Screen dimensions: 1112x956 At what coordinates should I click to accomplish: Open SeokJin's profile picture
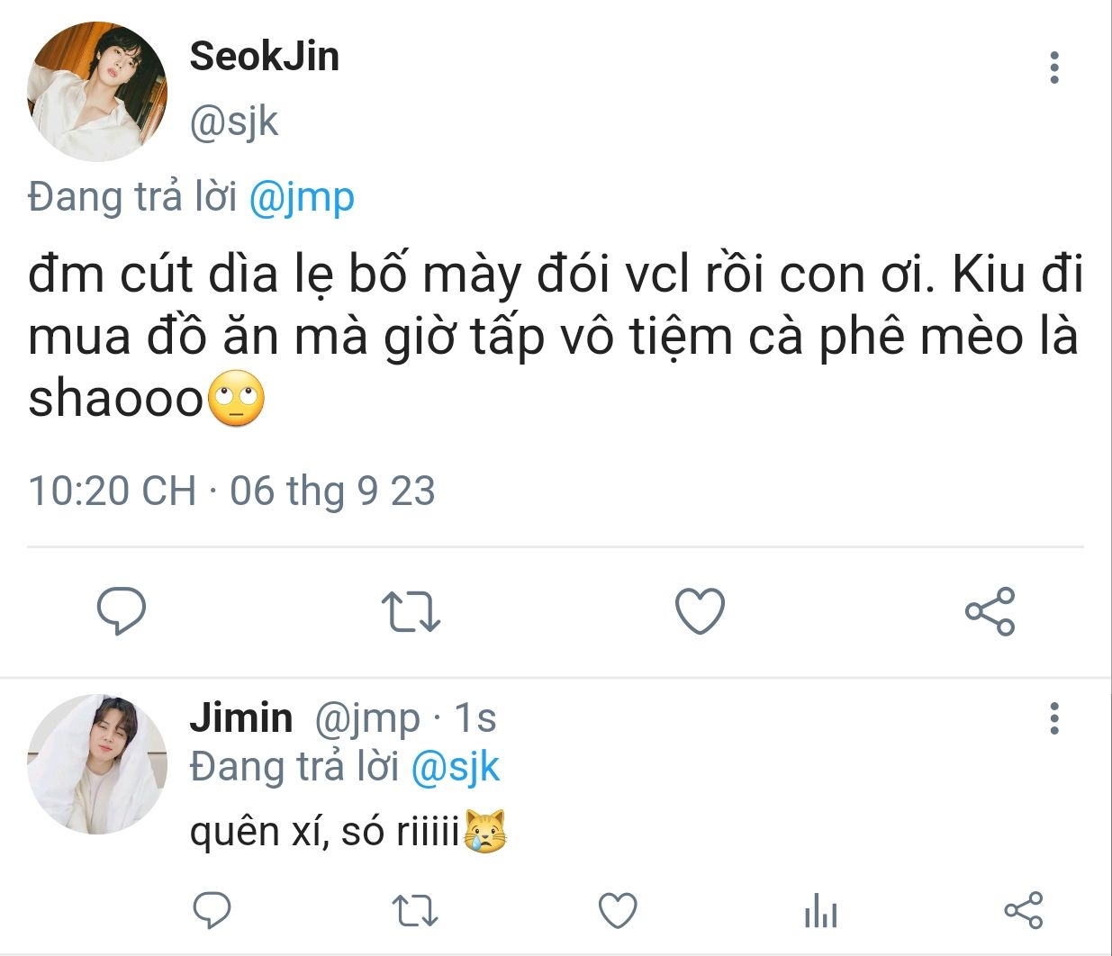click(x=97, y=92)
